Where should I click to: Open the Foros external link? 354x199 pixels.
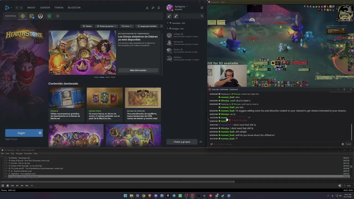pyautogui.click(x=127, y=26)
